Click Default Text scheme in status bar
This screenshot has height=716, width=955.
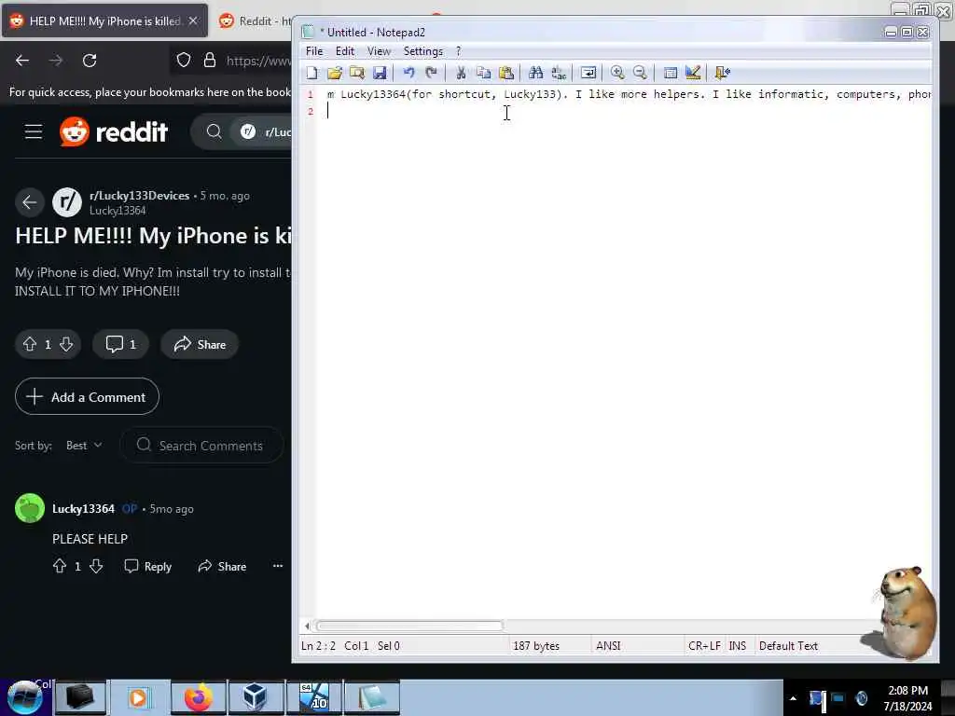click(788, 645)
